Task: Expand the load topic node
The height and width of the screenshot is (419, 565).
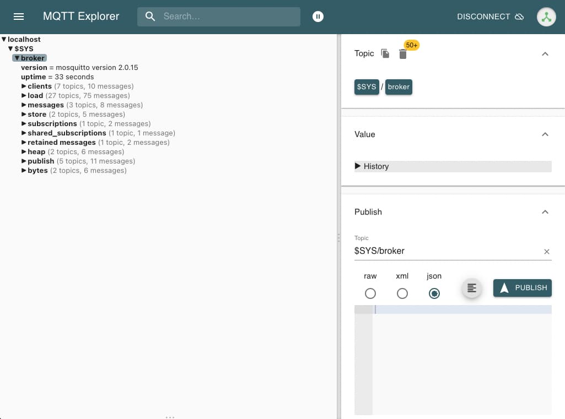Action: pos(24,95)
